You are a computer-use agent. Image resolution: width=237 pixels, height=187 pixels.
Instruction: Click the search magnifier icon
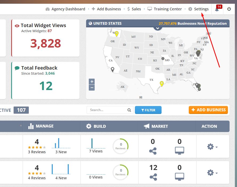click(x=129, y=110)
